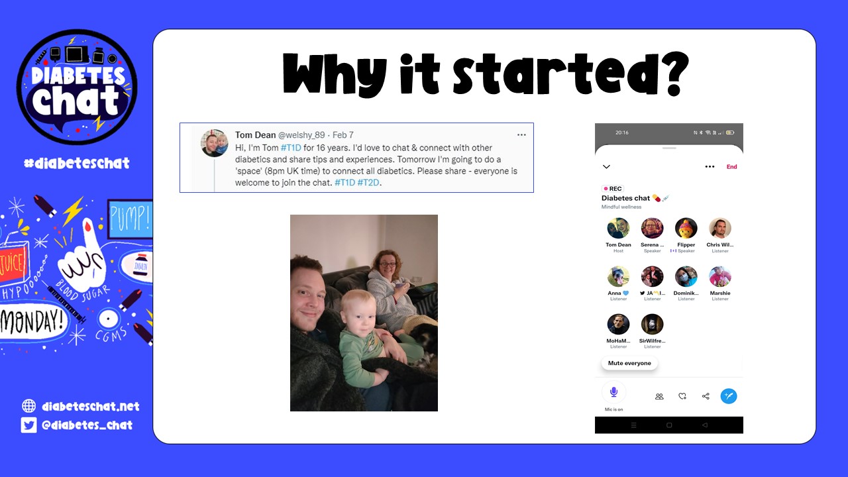The image size is (848, 477).
Task: Open the tweet's more options ellipsis
Action: tap(521, 134)
